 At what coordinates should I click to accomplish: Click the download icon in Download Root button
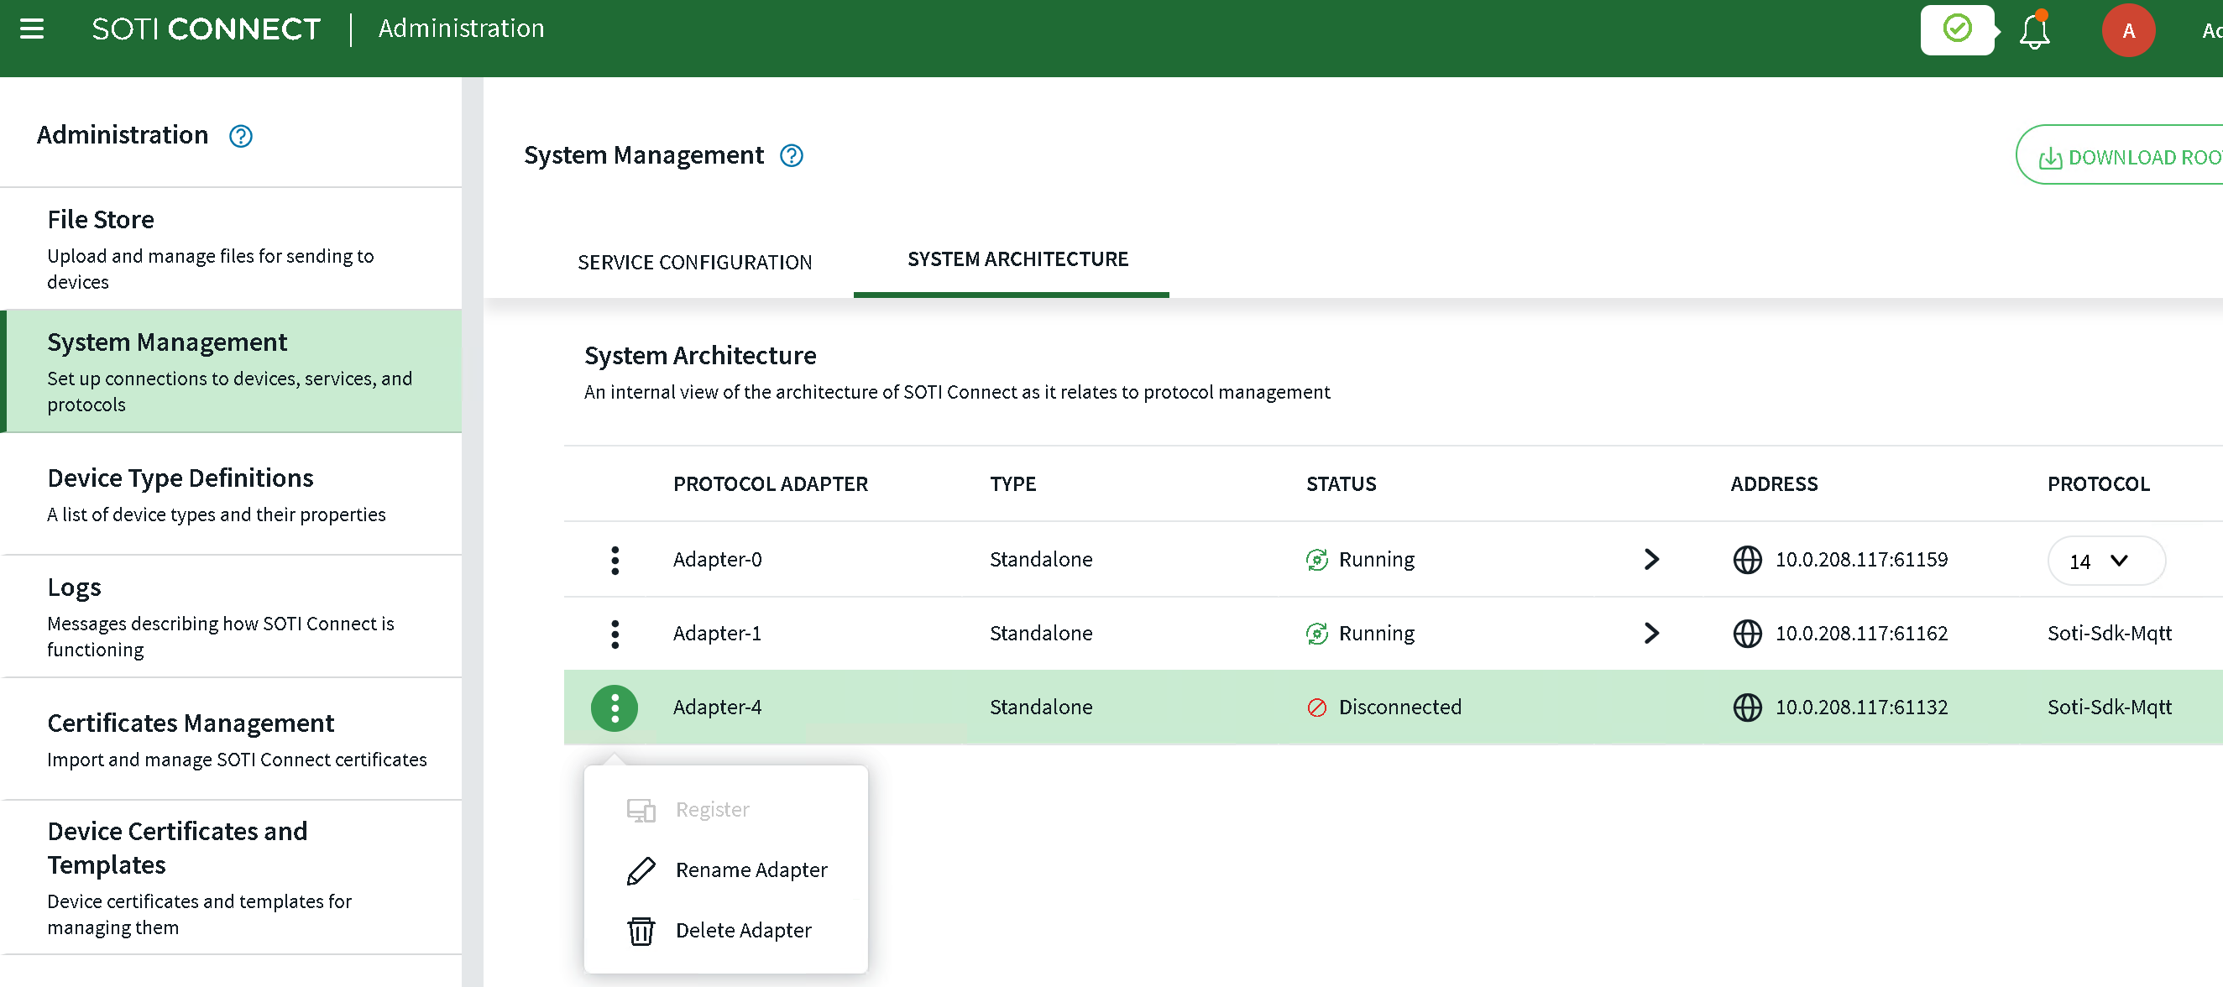[2049, 158]
